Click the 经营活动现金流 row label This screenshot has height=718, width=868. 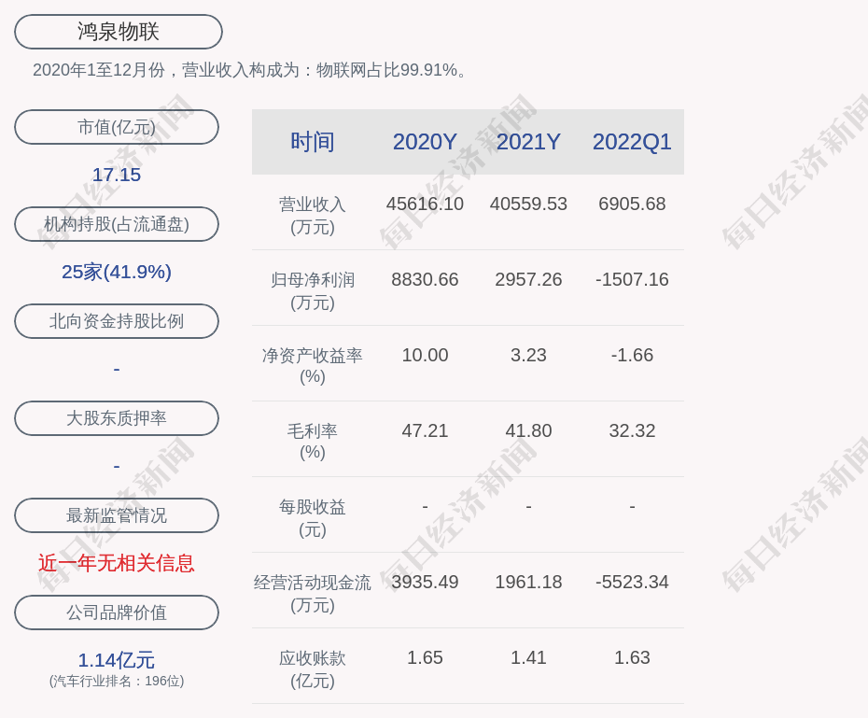click(313, 592)
